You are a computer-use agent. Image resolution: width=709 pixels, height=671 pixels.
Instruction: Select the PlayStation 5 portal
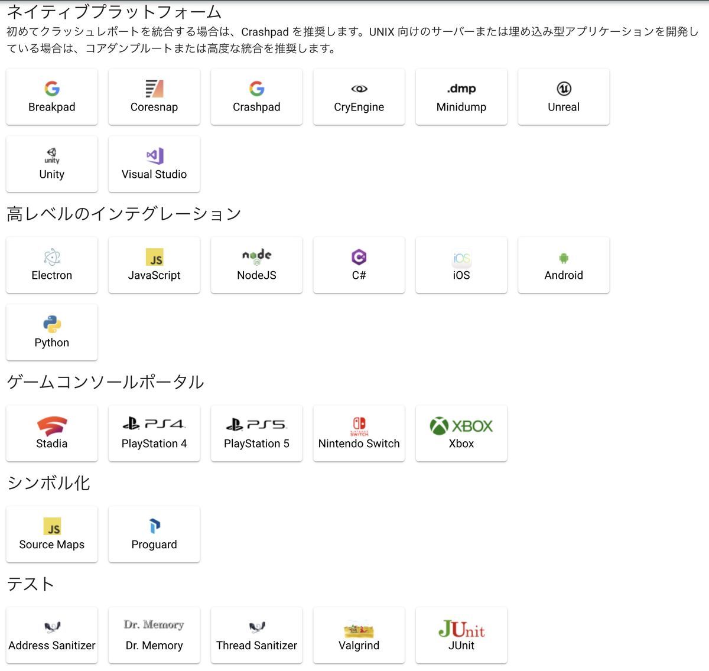pos(256,433)
